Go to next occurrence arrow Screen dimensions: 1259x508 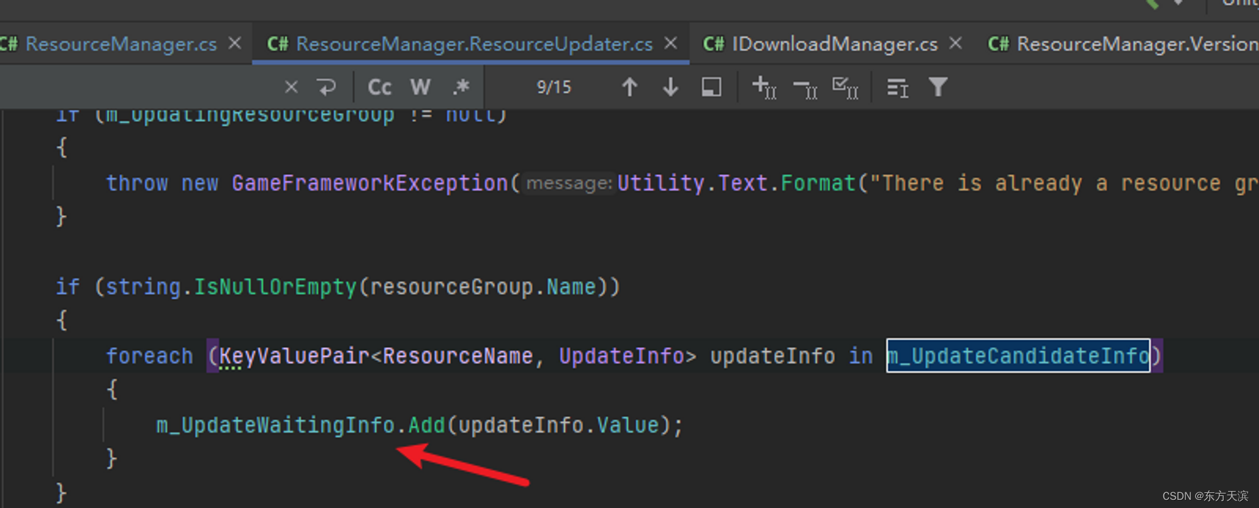coord(670,87)
